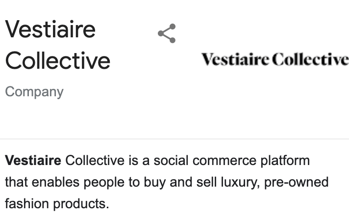Image resolution: width=349 pixels, height=221 pixels.
Task: Click the word "Collective" in the large heading
Action: [x=58, y=60]
